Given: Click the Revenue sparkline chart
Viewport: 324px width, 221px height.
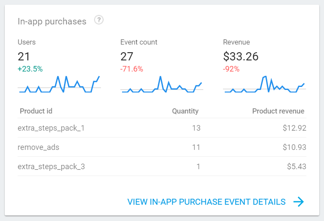Looking at the screenshot, I should point(264,85).
